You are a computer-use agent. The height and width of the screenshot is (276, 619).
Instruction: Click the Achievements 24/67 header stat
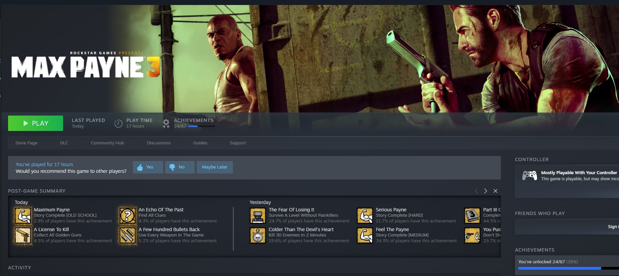tap(194, 123)
